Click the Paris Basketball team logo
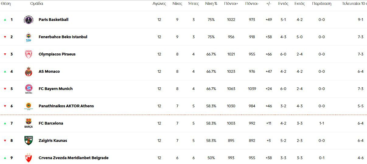367x164 pixels. click(x=28, y=20)
